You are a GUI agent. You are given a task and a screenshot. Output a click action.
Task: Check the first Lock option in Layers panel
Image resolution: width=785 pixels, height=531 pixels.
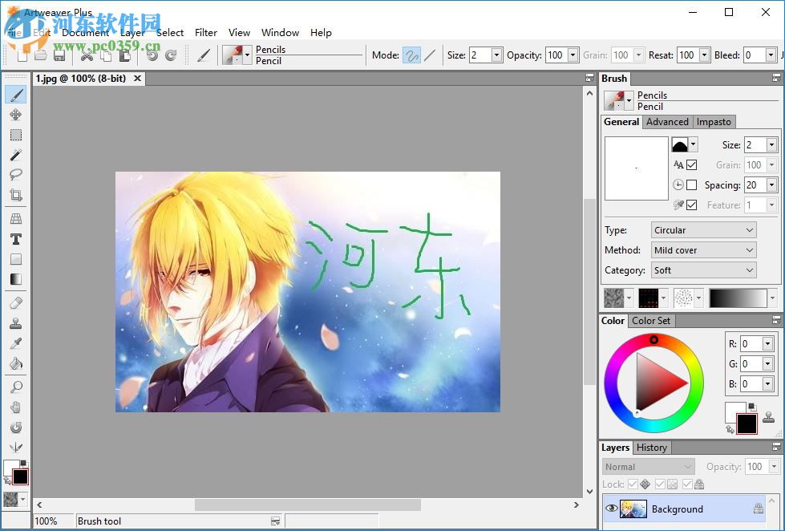pos(632,484)
